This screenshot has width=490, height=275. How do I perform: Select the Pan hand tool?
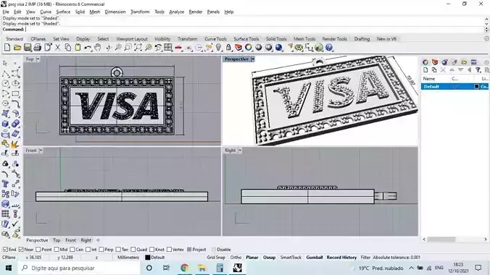pos(98,48)
